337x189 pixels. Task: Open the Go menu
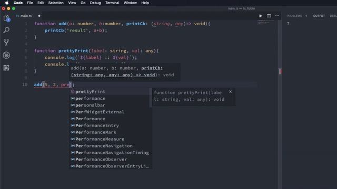83,3
